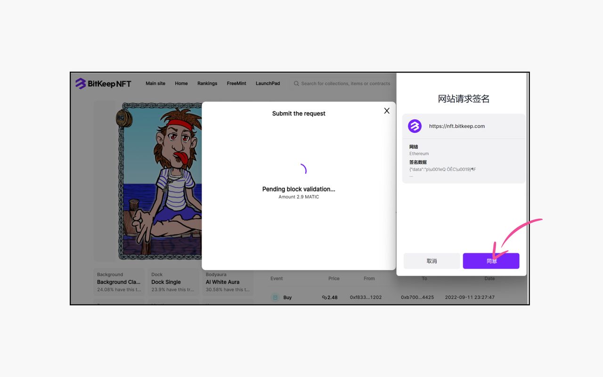Viewport: 603px width, 377px height.
Task: Close the Submit the request dialog
Action: pyautogui.click(x=387, y=111)
